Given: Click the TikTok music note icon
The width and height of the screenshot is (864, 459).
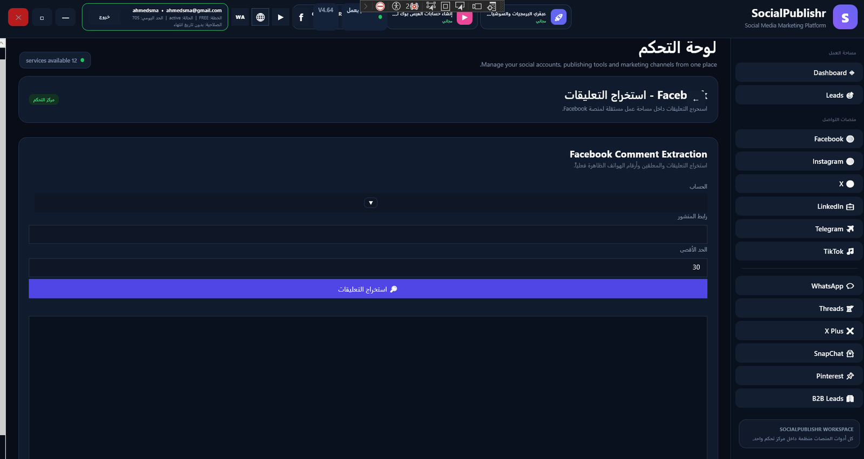Looking at the screenshot, I should pos(850,251).
